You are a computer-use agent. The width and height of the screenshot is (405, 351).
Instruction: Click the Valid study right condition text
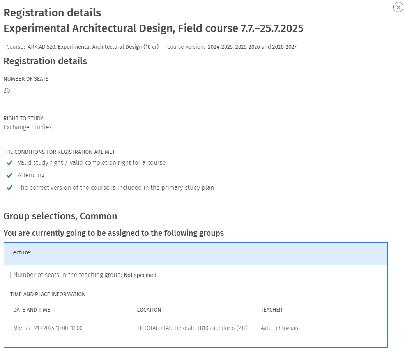pyautogui.click(x=92, y=163)
